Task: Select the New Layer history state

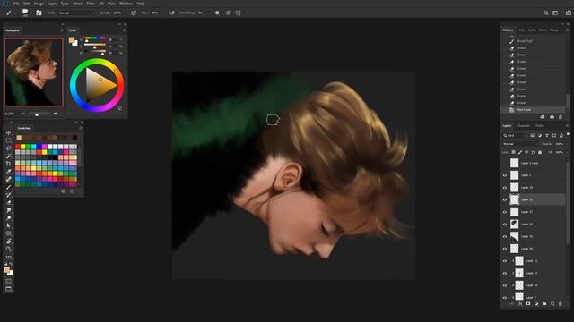Action: [x=534, y=110]
